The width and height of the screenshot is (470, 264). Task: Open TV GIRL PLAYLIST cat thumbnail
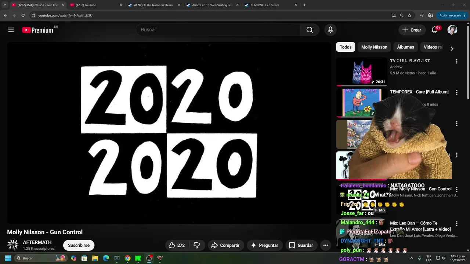click(362, 71)
